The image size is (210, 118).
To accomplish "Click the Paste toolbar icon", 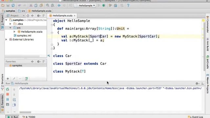I will click(x=41, y=6).
